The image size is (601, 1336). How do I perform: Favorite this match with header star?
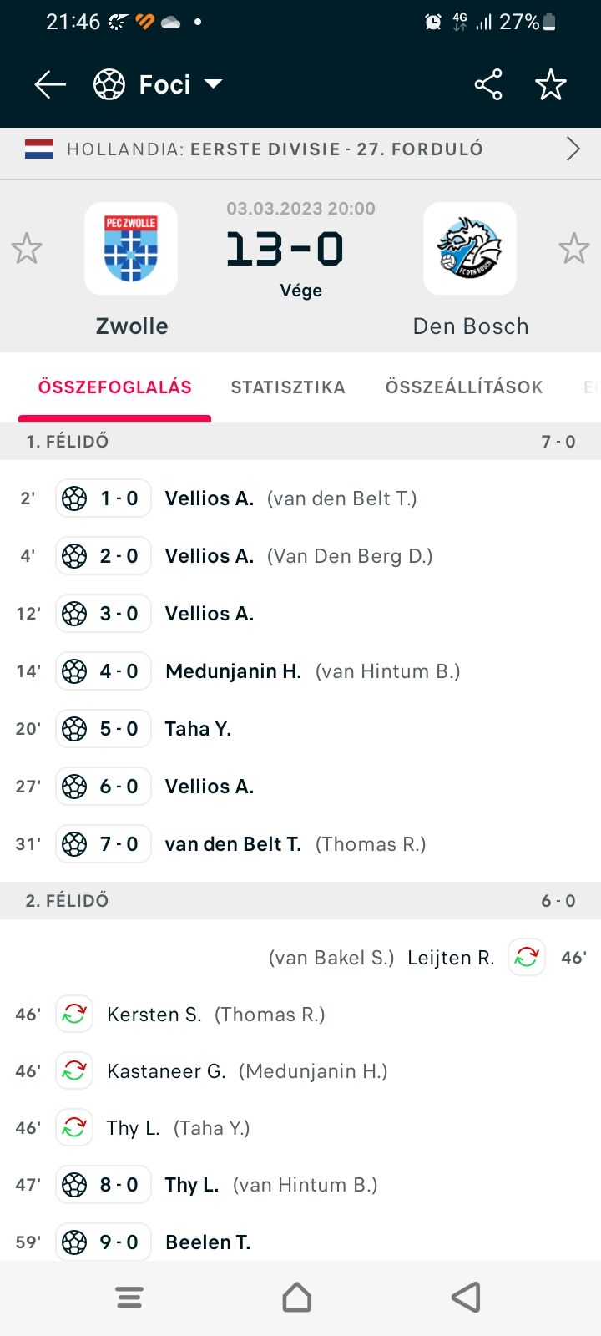(551, 84)
